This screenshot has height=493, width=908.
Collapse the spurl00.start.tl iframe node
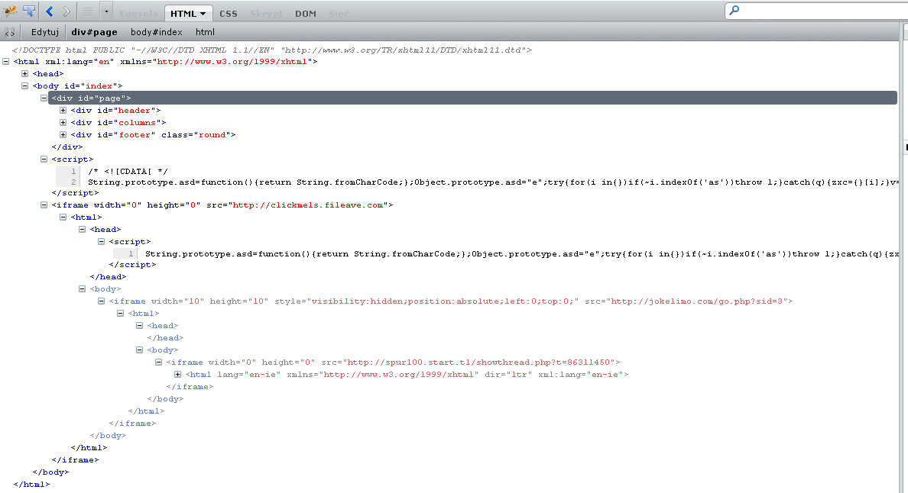click(159, 362)
